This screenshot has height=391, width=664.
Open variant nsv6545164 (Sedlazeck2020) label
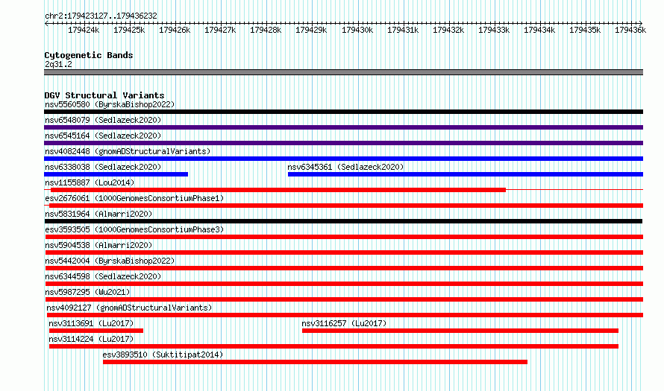point(103,136)
